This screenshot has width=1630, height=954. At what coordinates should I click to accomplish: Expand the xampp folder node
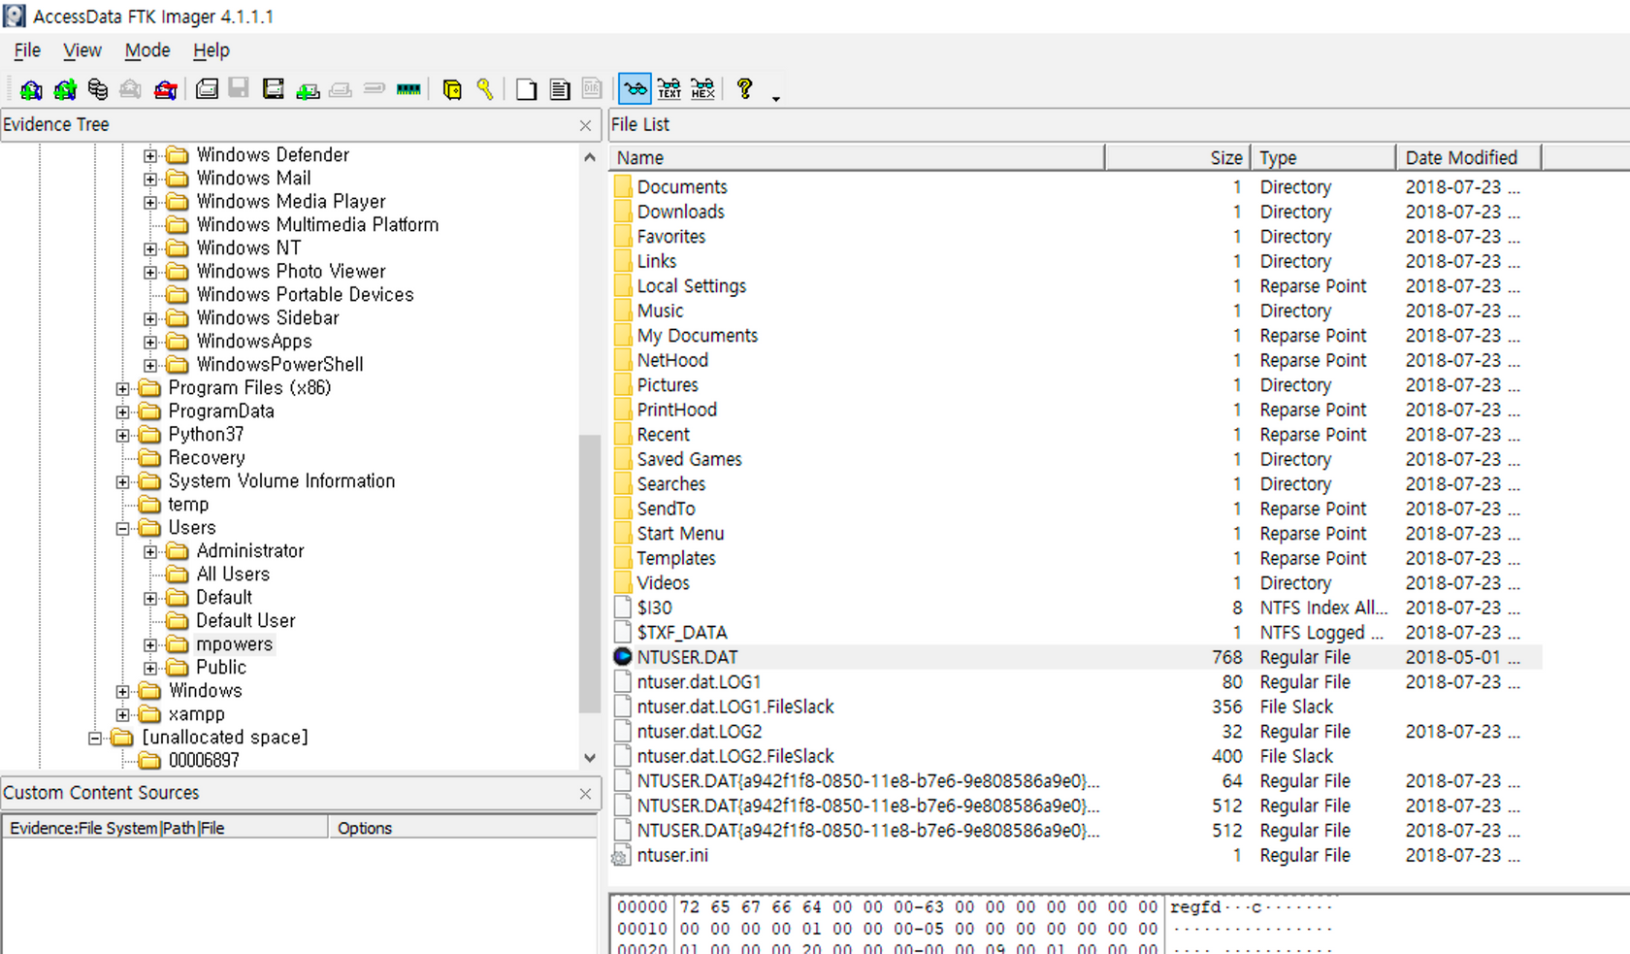pyautogui.click(x=122, y=714)
